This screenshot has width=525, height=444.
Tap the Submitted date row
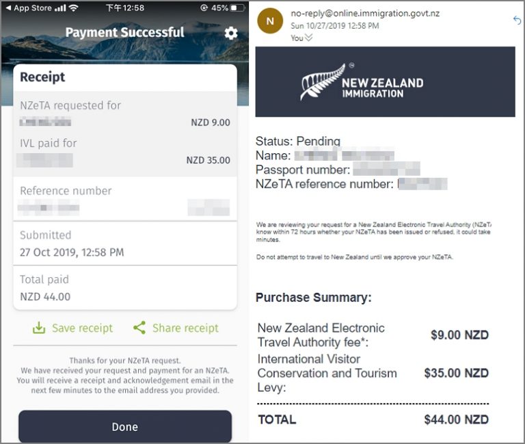click(124, 244)
